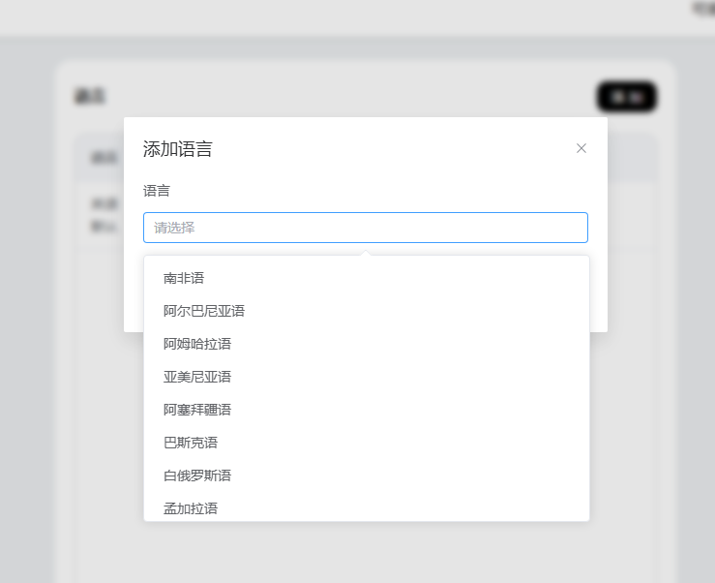Pick 巴斯克语 from the options
The image size is (715, 583).
191,443
